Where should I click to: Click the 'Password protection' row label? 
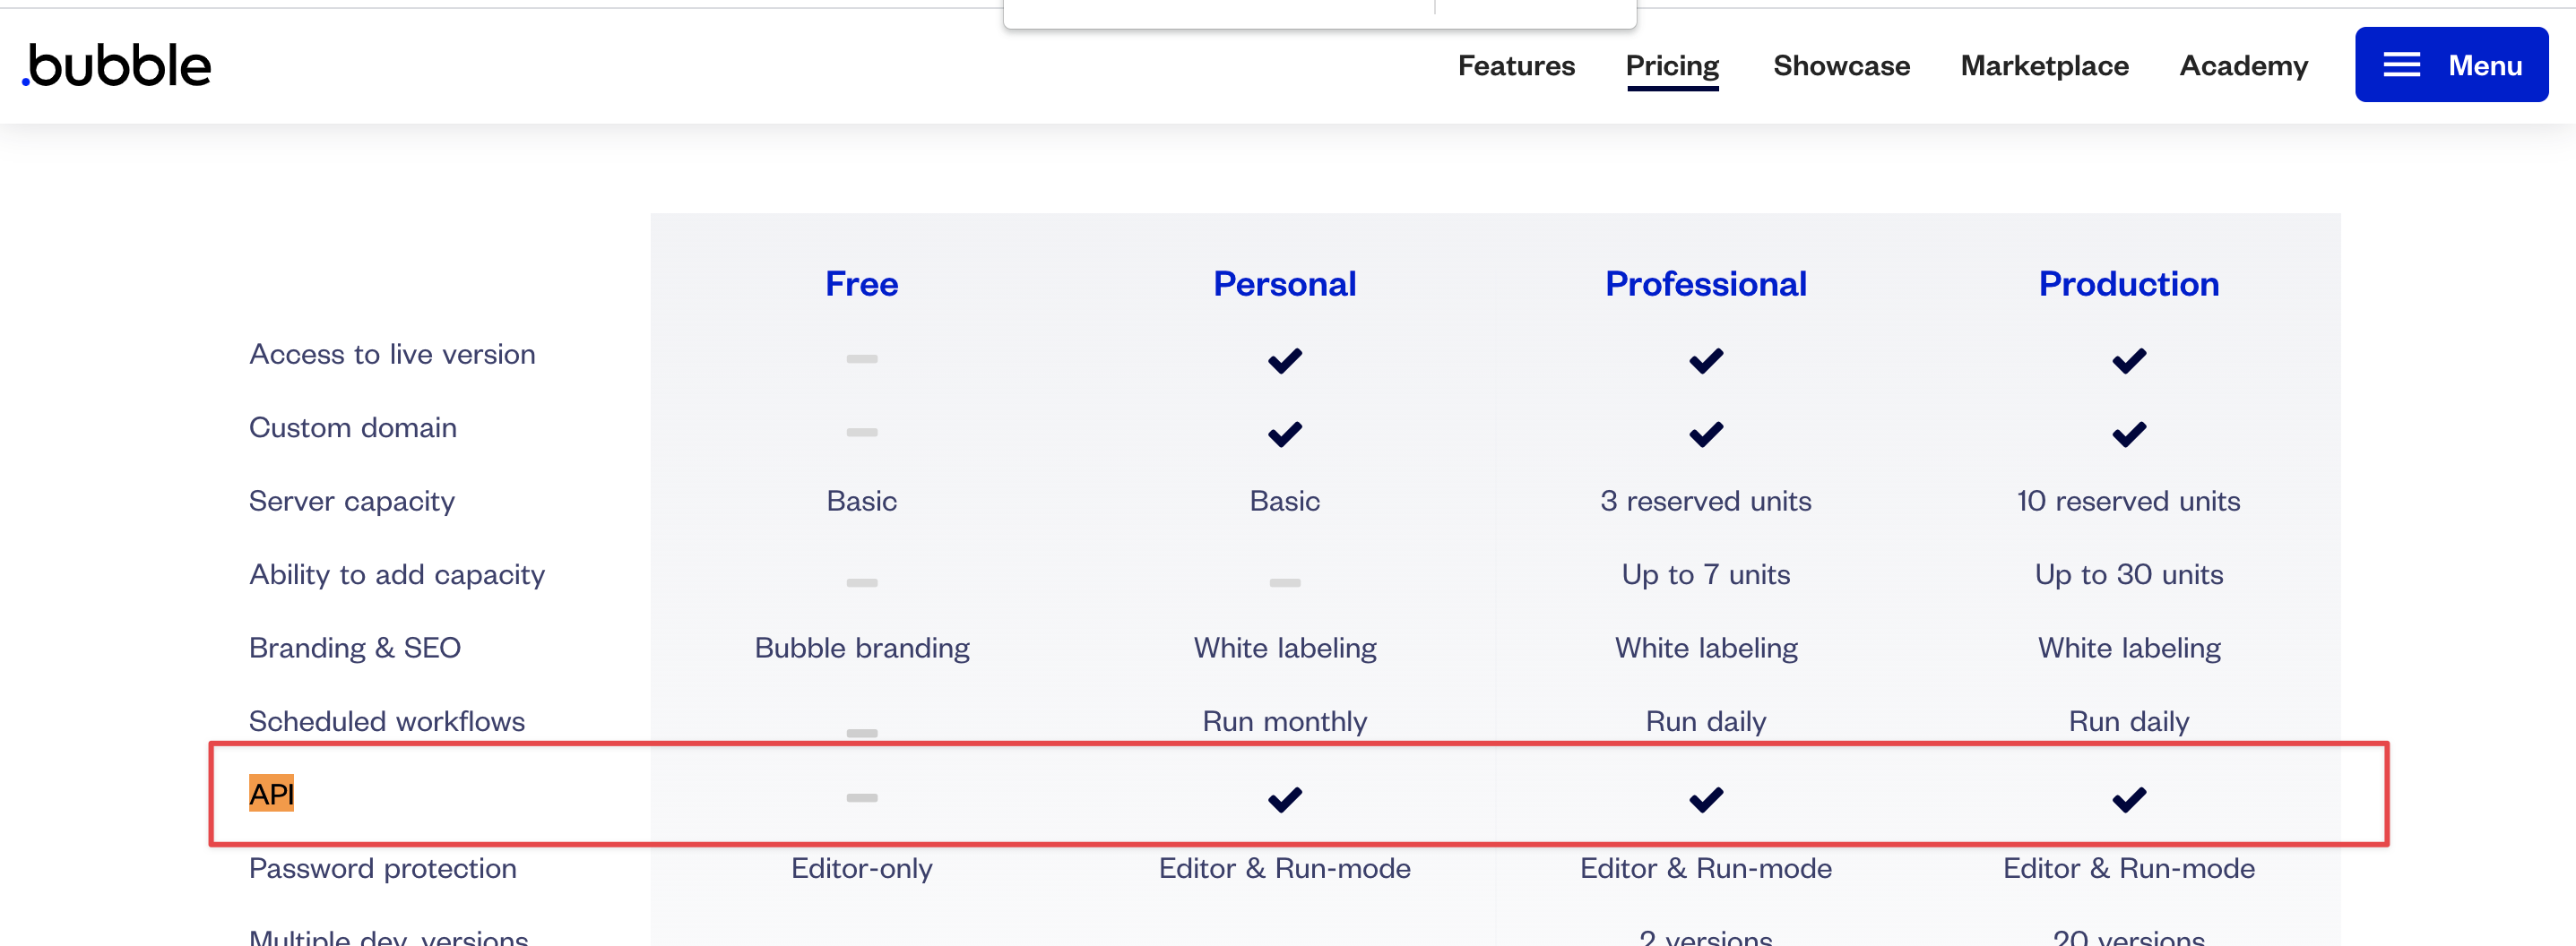[382, 868]
